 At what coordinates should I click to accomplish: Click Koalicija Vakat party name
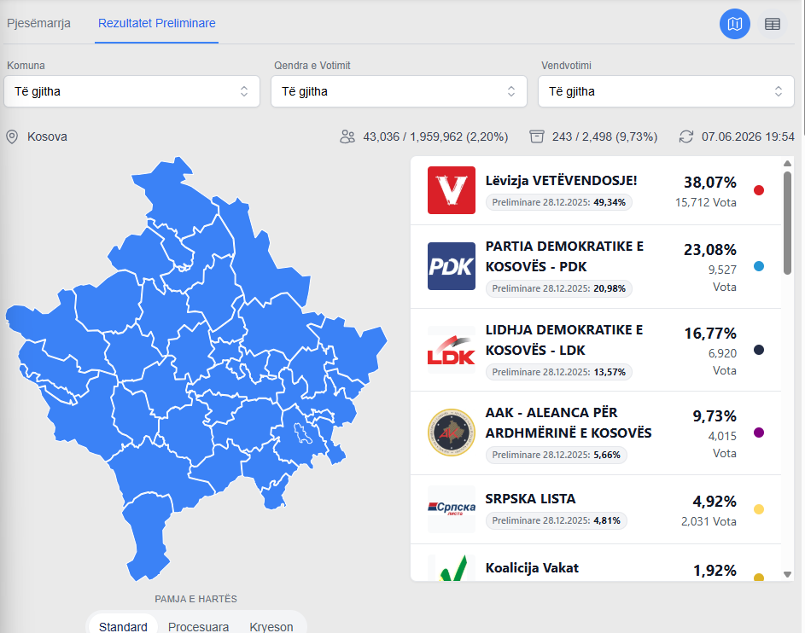(x=532, y=568)
